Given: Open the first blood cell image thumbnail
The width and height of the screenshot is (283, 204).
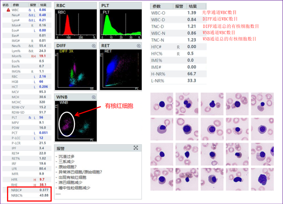Looking at the screenshot, I should point(162,104).
